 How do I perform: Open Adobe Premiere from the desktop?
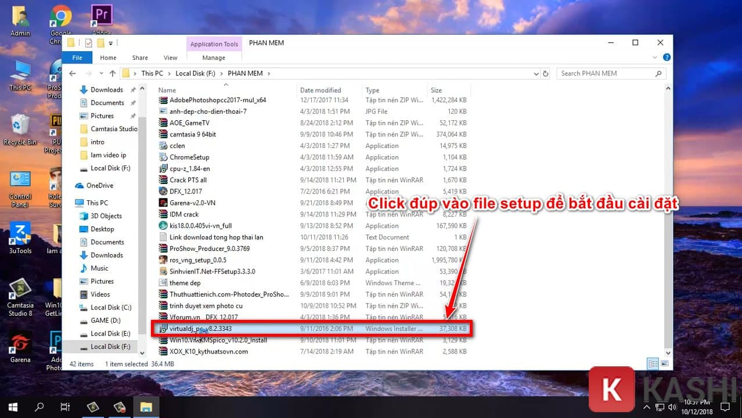pos(101,16)
